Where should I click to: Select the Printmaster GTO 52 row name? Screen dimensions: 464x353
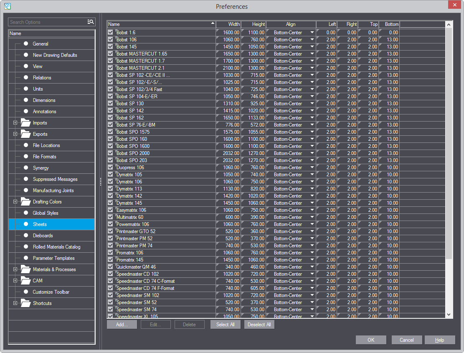tap(136, 231)
